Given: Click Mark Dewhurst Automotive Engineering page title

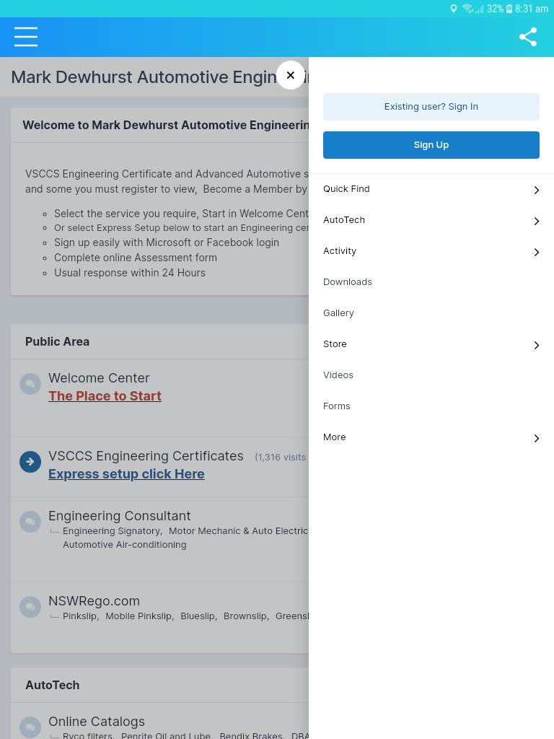Looking at the screenshot, I should (x=159, y=76).
